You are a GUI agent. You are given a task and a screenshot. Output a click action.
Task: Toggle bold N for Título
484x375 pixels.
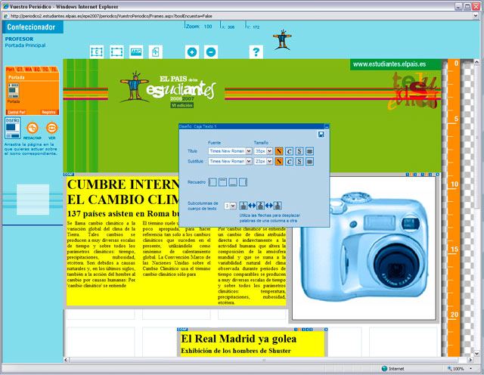click(x=279, y=151)
